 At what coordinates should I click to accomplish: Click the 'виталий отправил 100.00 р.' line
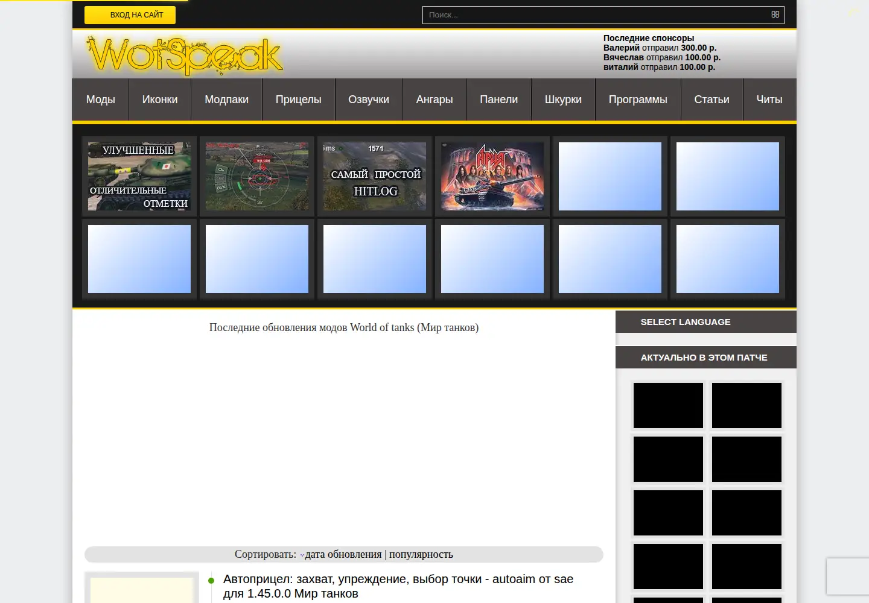pyautogui.click(x=660, y=67)
